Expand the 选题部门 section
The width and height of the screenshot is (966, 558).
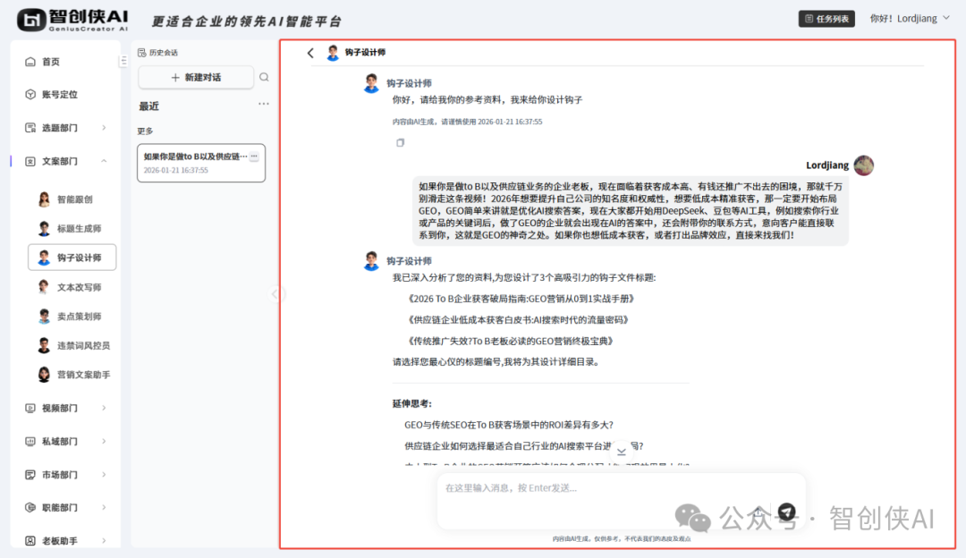pyautogui.click(x=64, y=128)
